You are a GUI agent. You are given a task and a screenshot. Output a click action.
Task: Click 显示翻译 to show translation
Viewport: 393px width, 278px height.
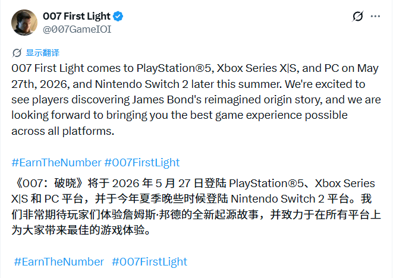pos(43,53)
